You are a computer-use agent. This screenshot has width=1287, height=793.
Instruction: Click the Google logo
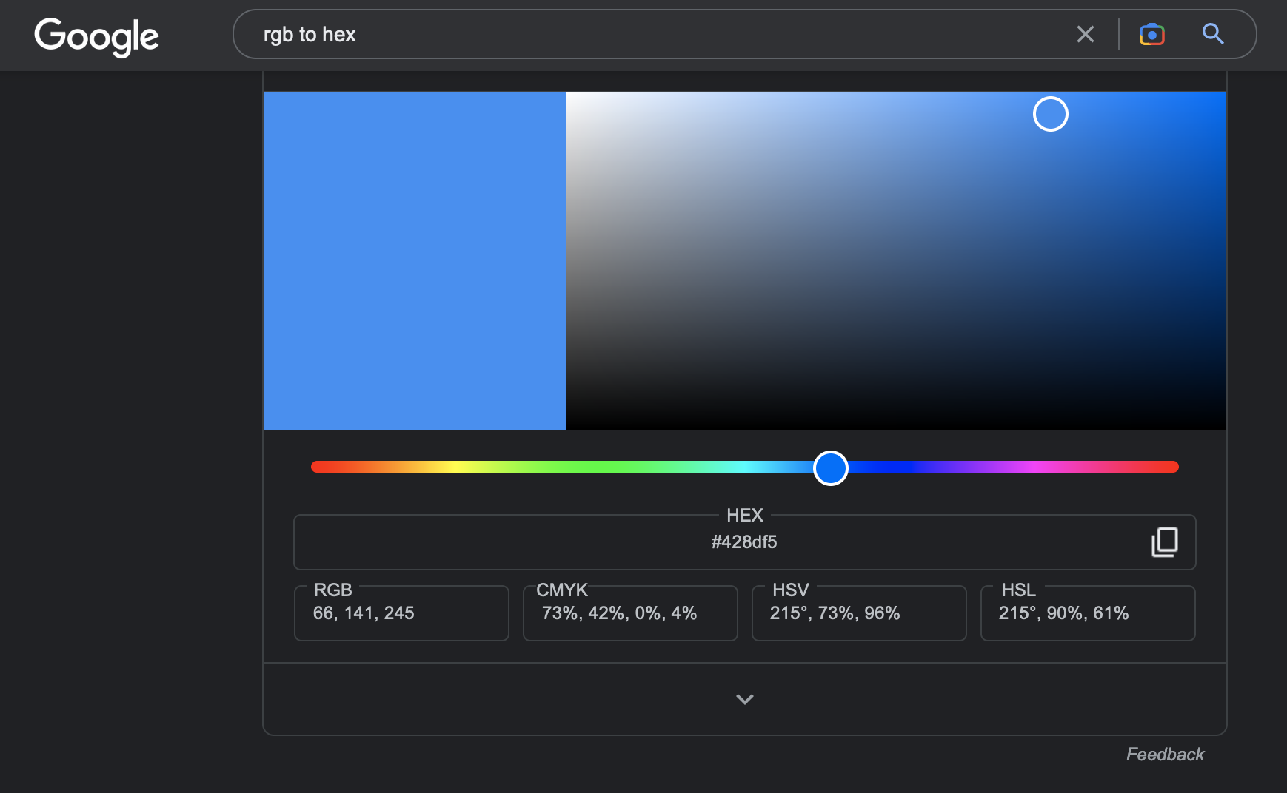click(96, 36)
